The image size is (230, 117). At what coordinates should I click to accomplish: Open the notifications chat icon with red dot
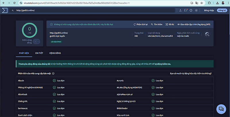[x=186, y=10]
